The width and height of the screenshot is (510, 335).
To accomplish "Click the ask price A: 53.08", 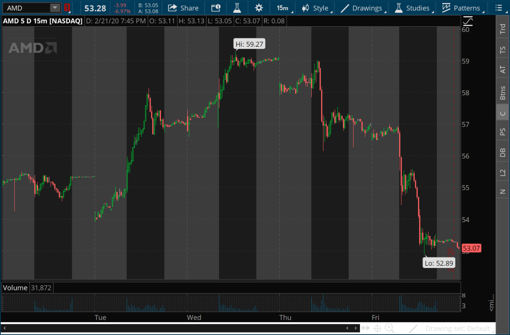I will 148,11.
